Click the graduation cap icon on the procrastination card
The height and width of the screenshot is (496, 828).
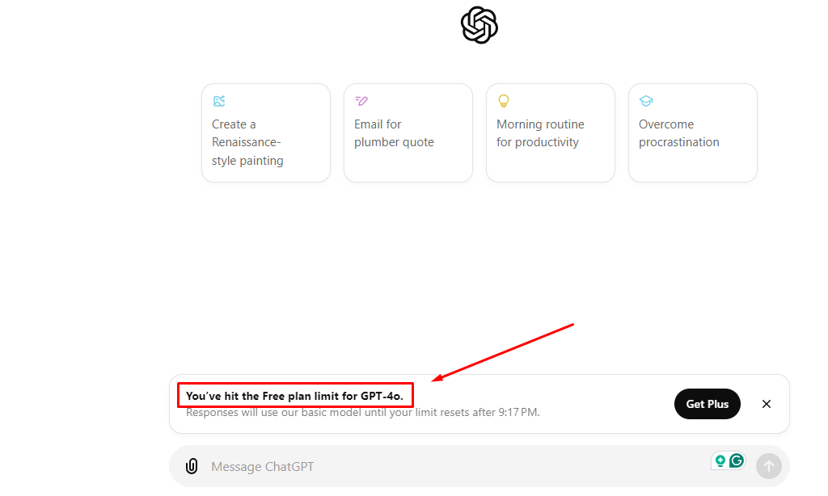click(x=646, y=101)
